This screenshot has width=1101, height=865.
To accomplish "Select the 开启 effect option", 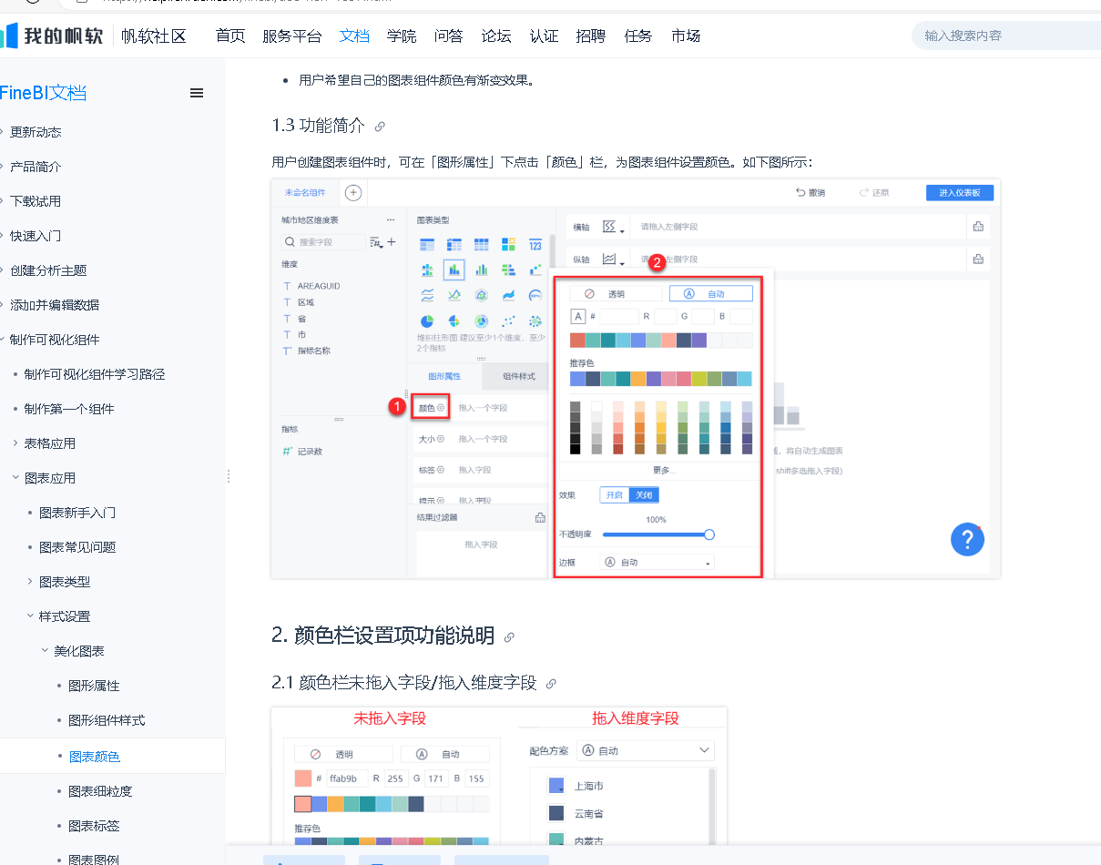I will point(615,494).
